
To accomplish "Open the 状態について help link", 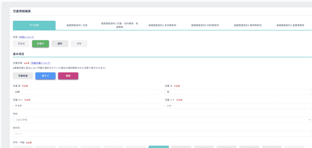I will [27, 37].
